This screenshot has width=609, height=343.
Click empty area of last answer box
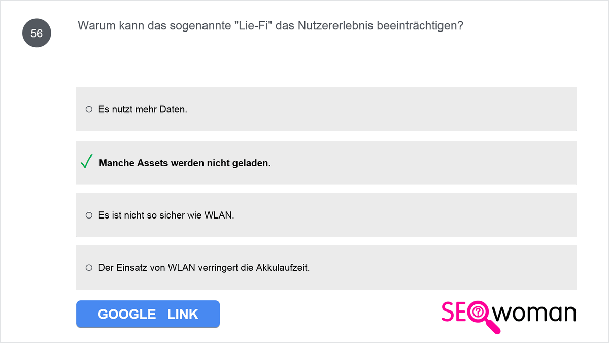pos(442,267)
